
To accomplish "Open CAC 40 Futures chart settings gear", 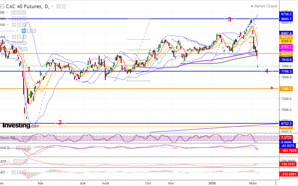I will (x=64, y=6).
